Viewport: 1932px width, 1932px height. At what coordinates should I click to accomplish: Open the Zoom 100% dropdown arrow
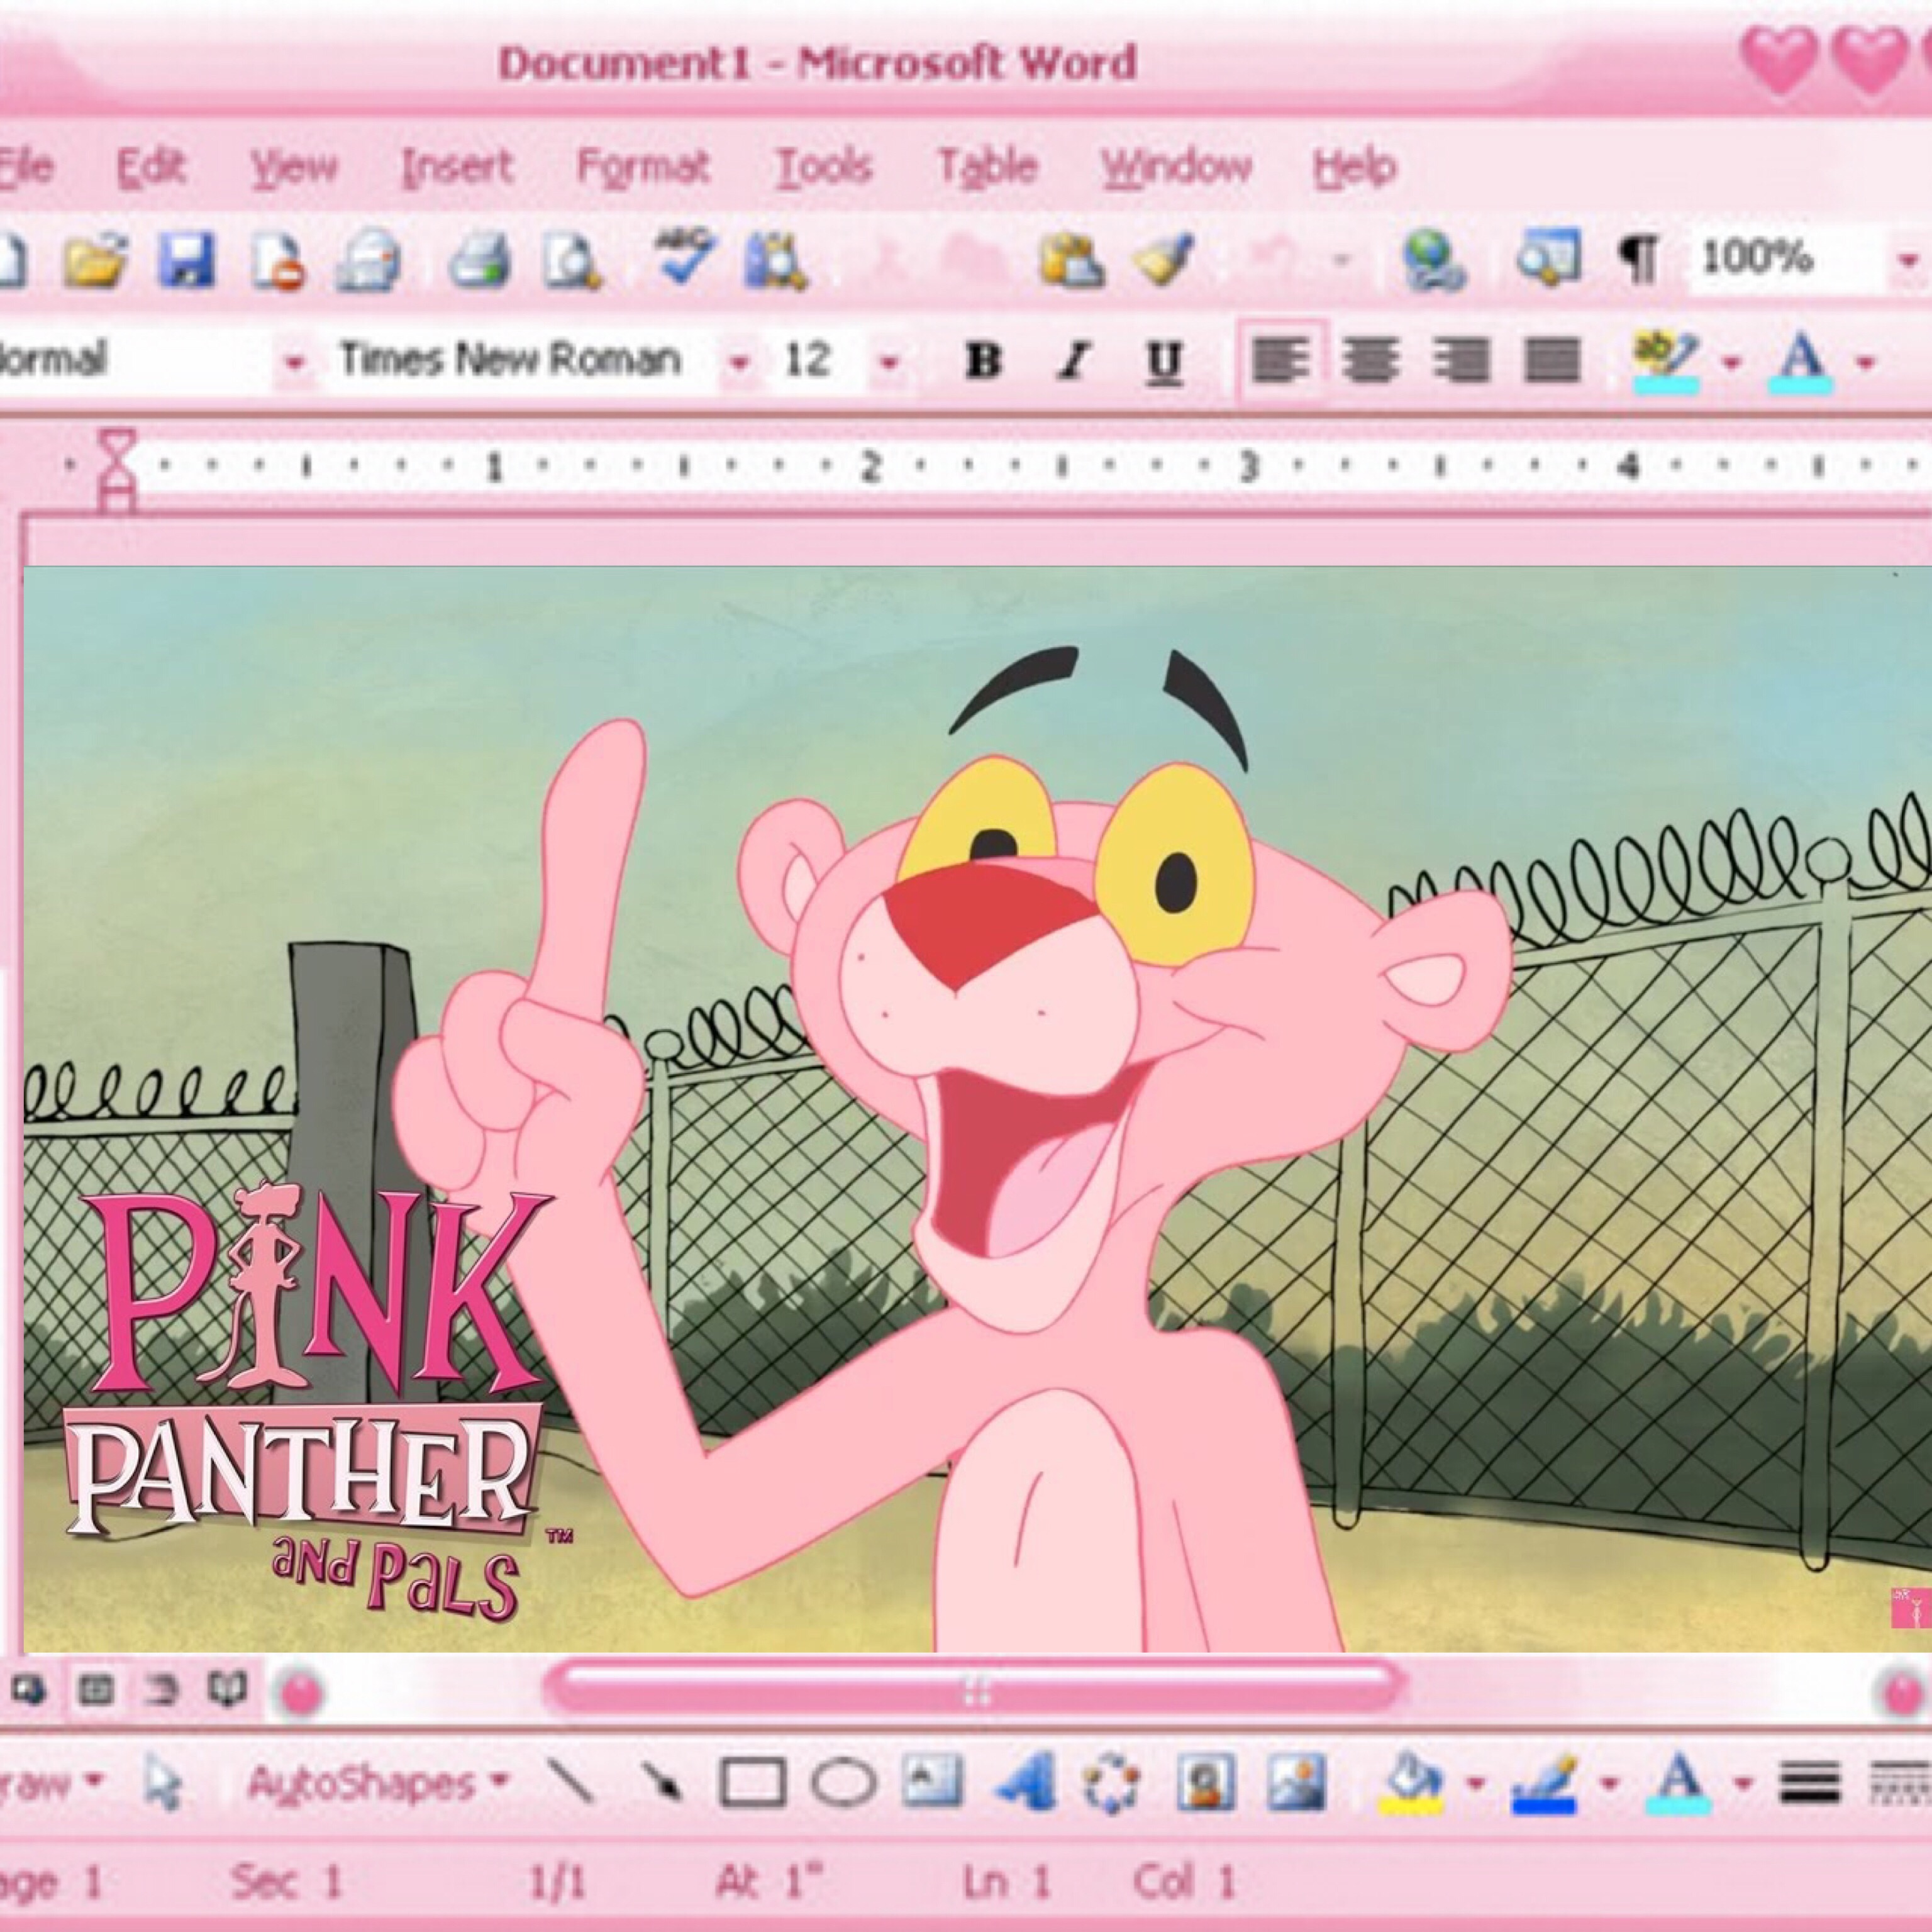[x=1908, y=260]
